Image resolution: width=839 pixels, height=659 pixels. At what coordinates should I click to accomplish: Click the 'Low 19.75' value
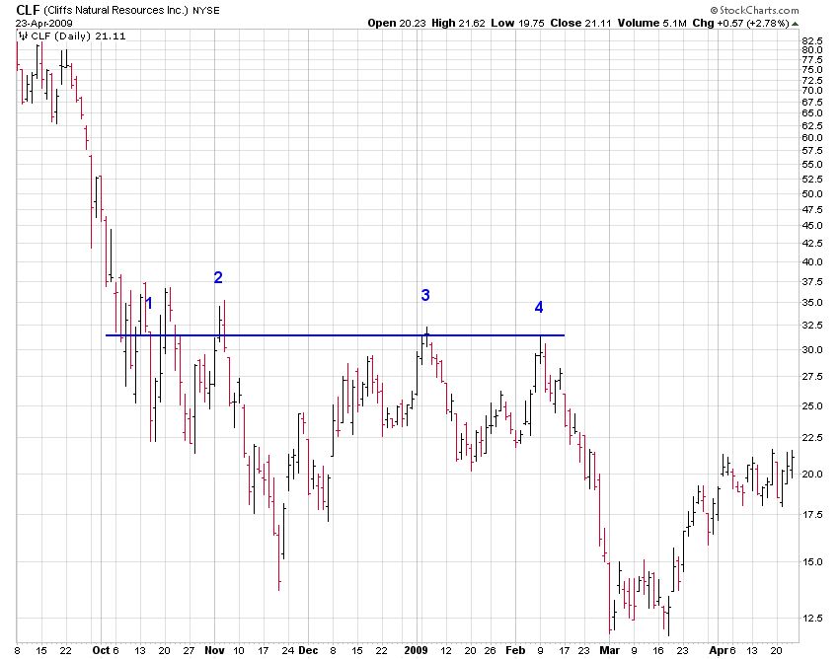tap(517, 23)
